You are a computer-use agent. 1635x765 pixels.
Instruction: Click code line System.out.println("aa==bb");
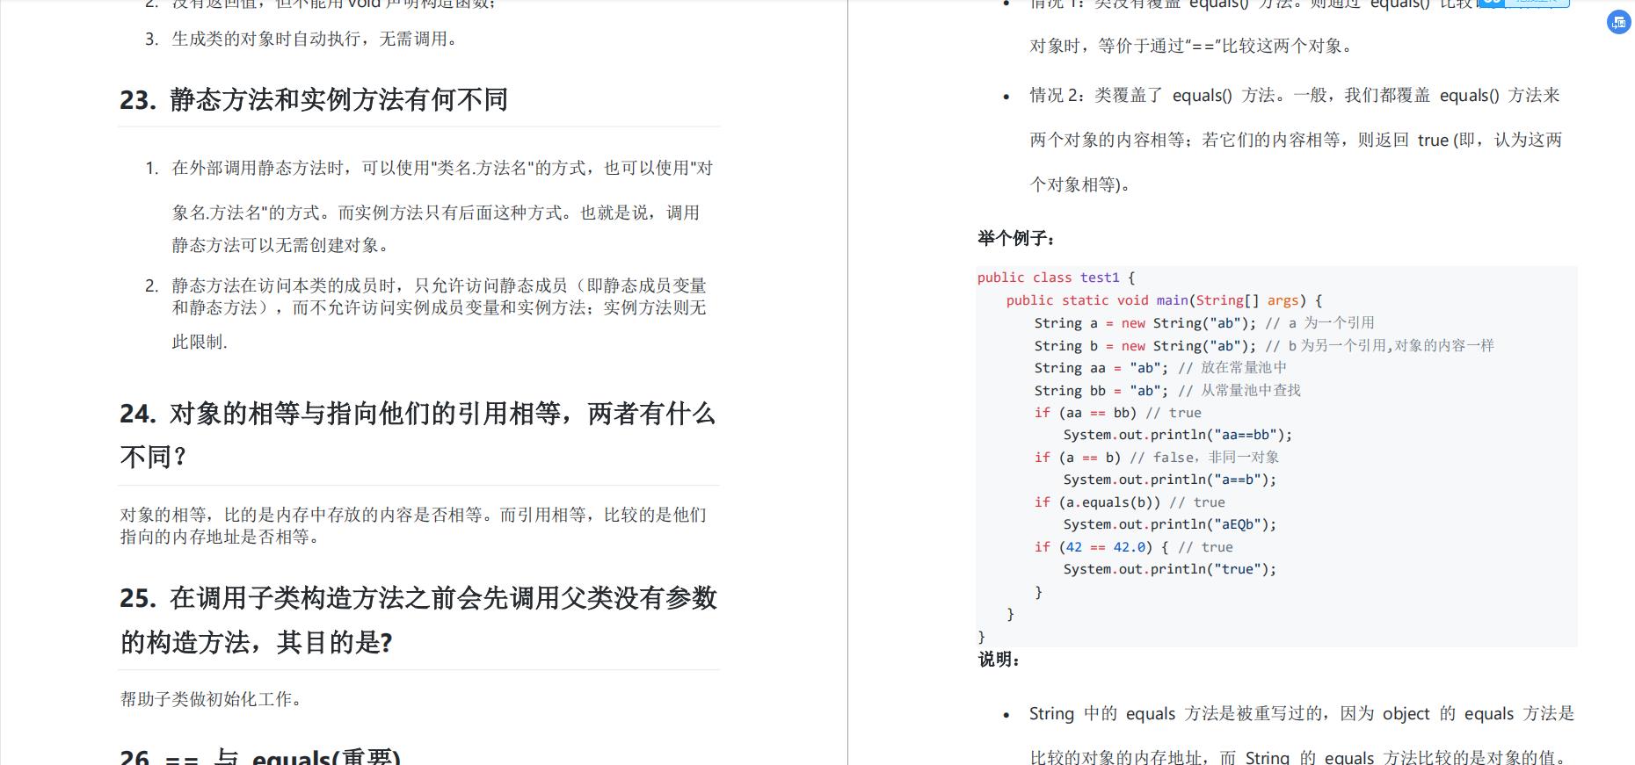pos(1178,435)
